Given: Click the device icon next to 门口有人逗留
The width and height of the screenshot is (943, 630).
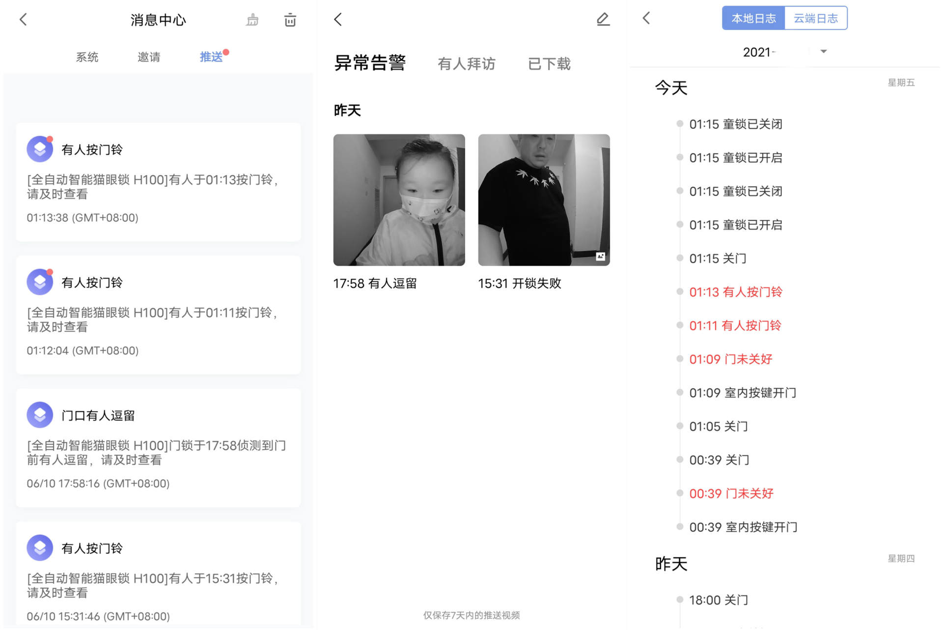Looking at the screenshot, I should click(x=39, y=414).
